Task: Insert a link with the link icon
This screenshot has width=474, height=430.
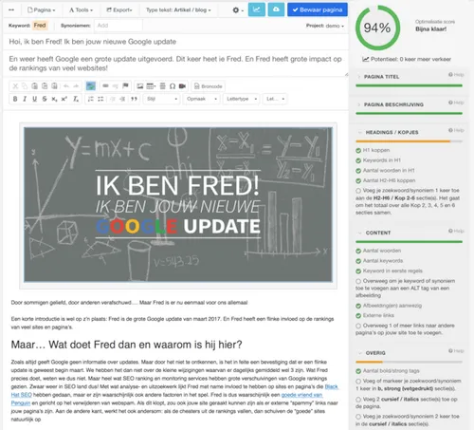Action: point(105,86)
